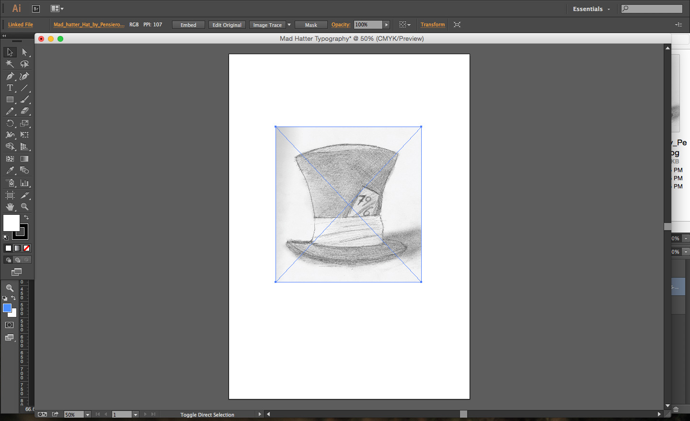Select the Scale tool
The width and height of the screenshot is (690, 421).
[x=24, y=123]
